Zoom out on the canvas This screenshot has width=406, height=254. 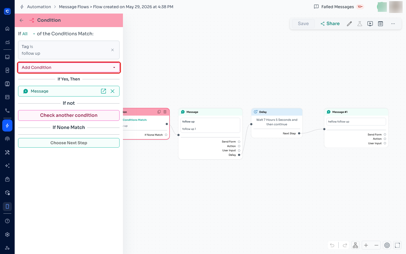pos(376,245)
